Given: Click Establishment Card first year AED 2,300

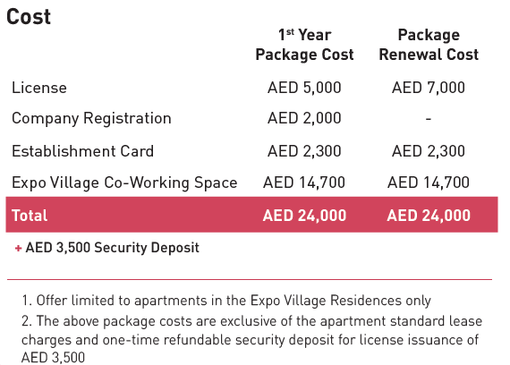Looking at the screenshot, I should coord(304,151).
